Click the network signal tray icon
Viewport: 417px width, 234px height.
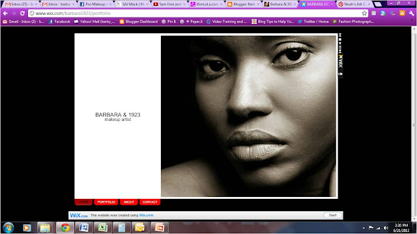[x=378, y=228]
